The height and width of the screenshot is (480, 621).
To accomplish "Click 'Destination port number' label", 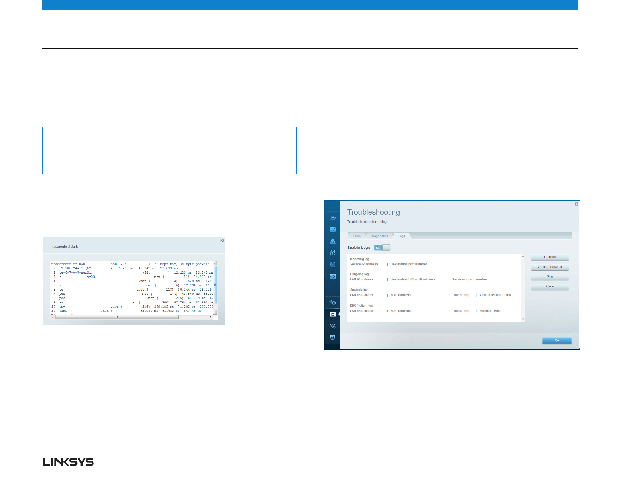I will click(409, 264).
